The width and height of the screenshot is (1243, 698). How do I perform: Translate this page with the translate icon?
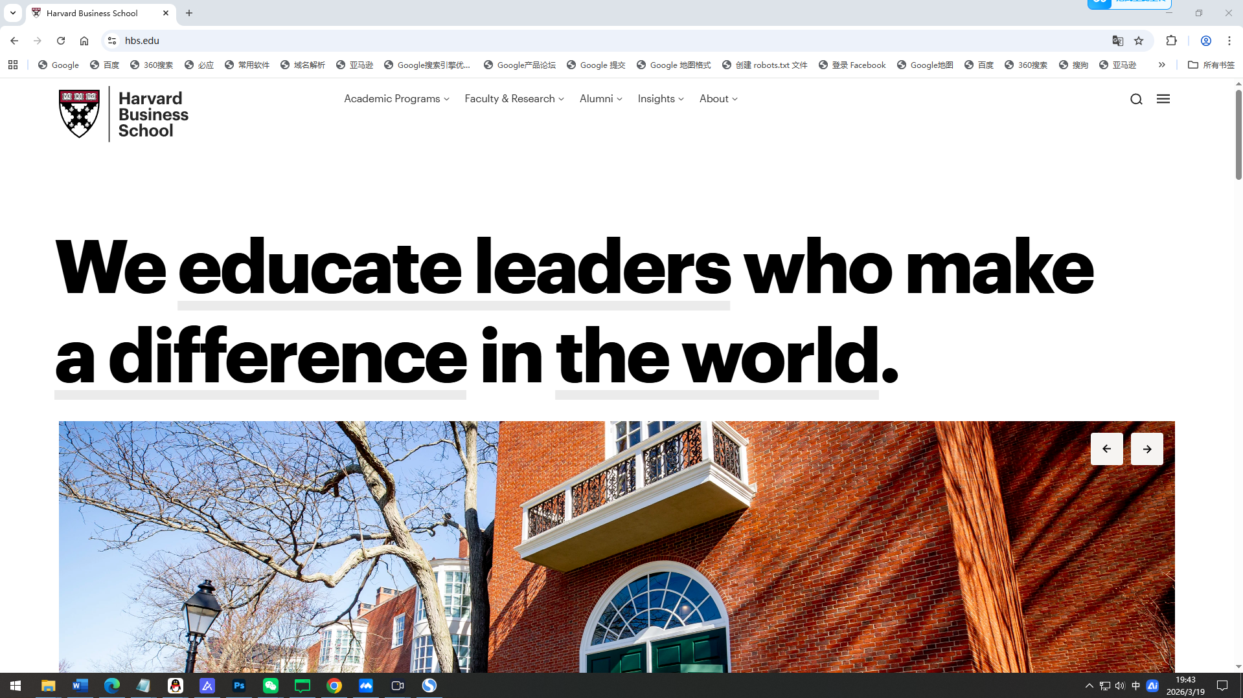1118,41
